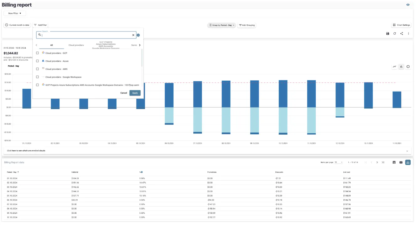The height and width of the screenshot is (225, 416).
Task: Click the Group by Period - Day chip
Action: (222, 25)
